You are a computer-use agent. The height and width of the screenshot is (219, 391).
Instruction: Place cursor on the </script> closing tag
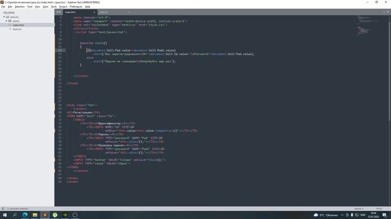tap(81, 76)
